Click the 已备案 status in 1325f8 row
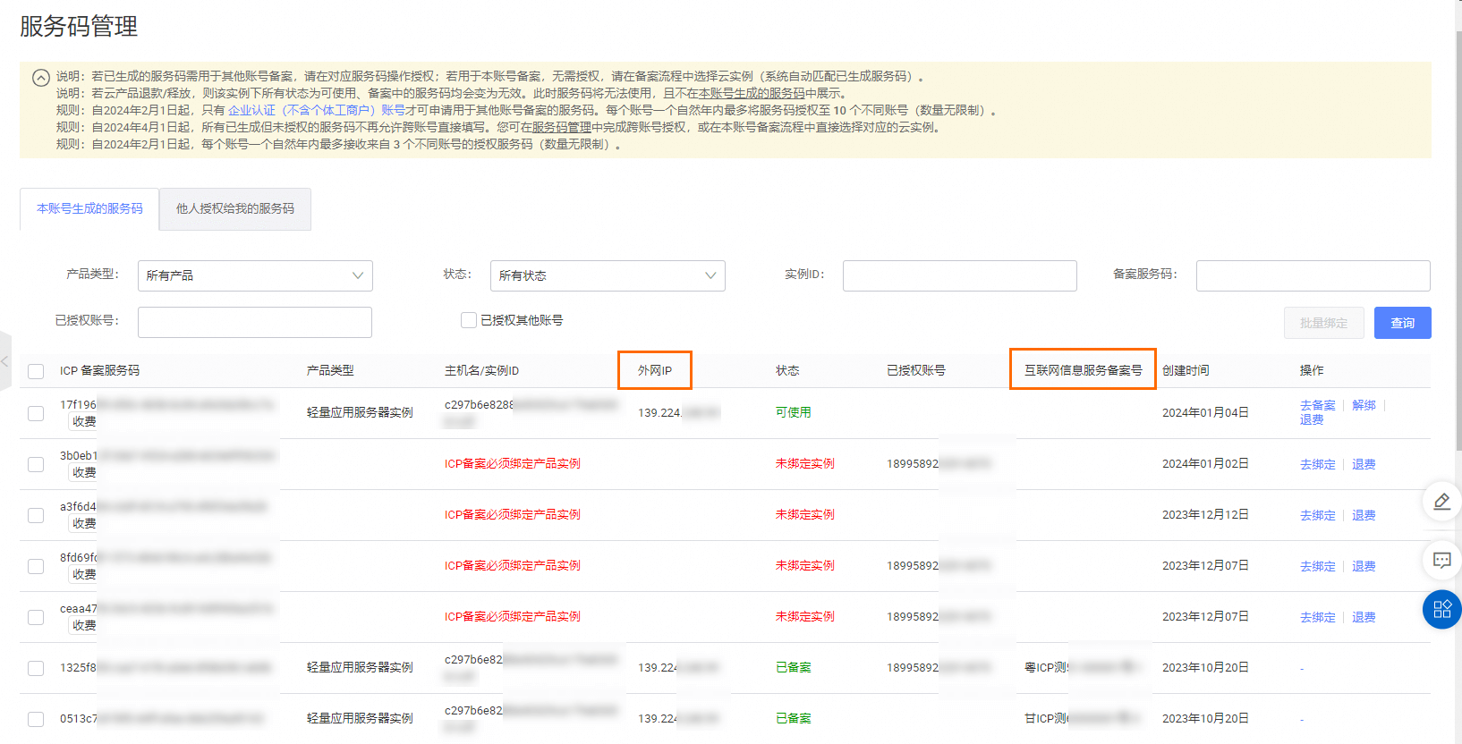The height and width of the screenshot is (744, 1462). pos(794,667)
